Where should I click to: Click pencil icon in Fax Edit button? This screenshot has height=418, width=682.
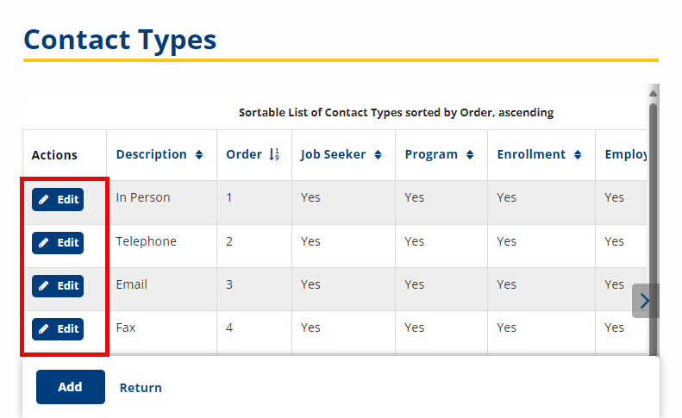(x=43, y=329)
